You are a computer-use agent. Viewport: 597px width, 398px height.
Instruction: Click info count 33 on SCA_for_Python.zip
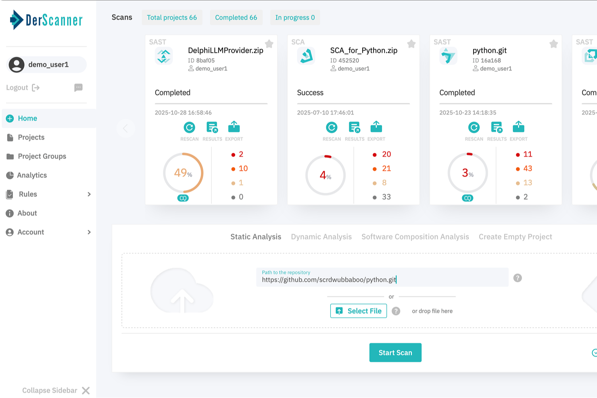click(x=386, y=197)
